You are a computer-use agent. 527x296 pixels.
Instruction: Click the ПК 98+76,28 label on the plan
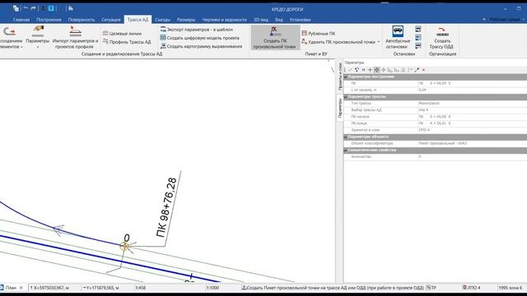[x=166, y=208]
